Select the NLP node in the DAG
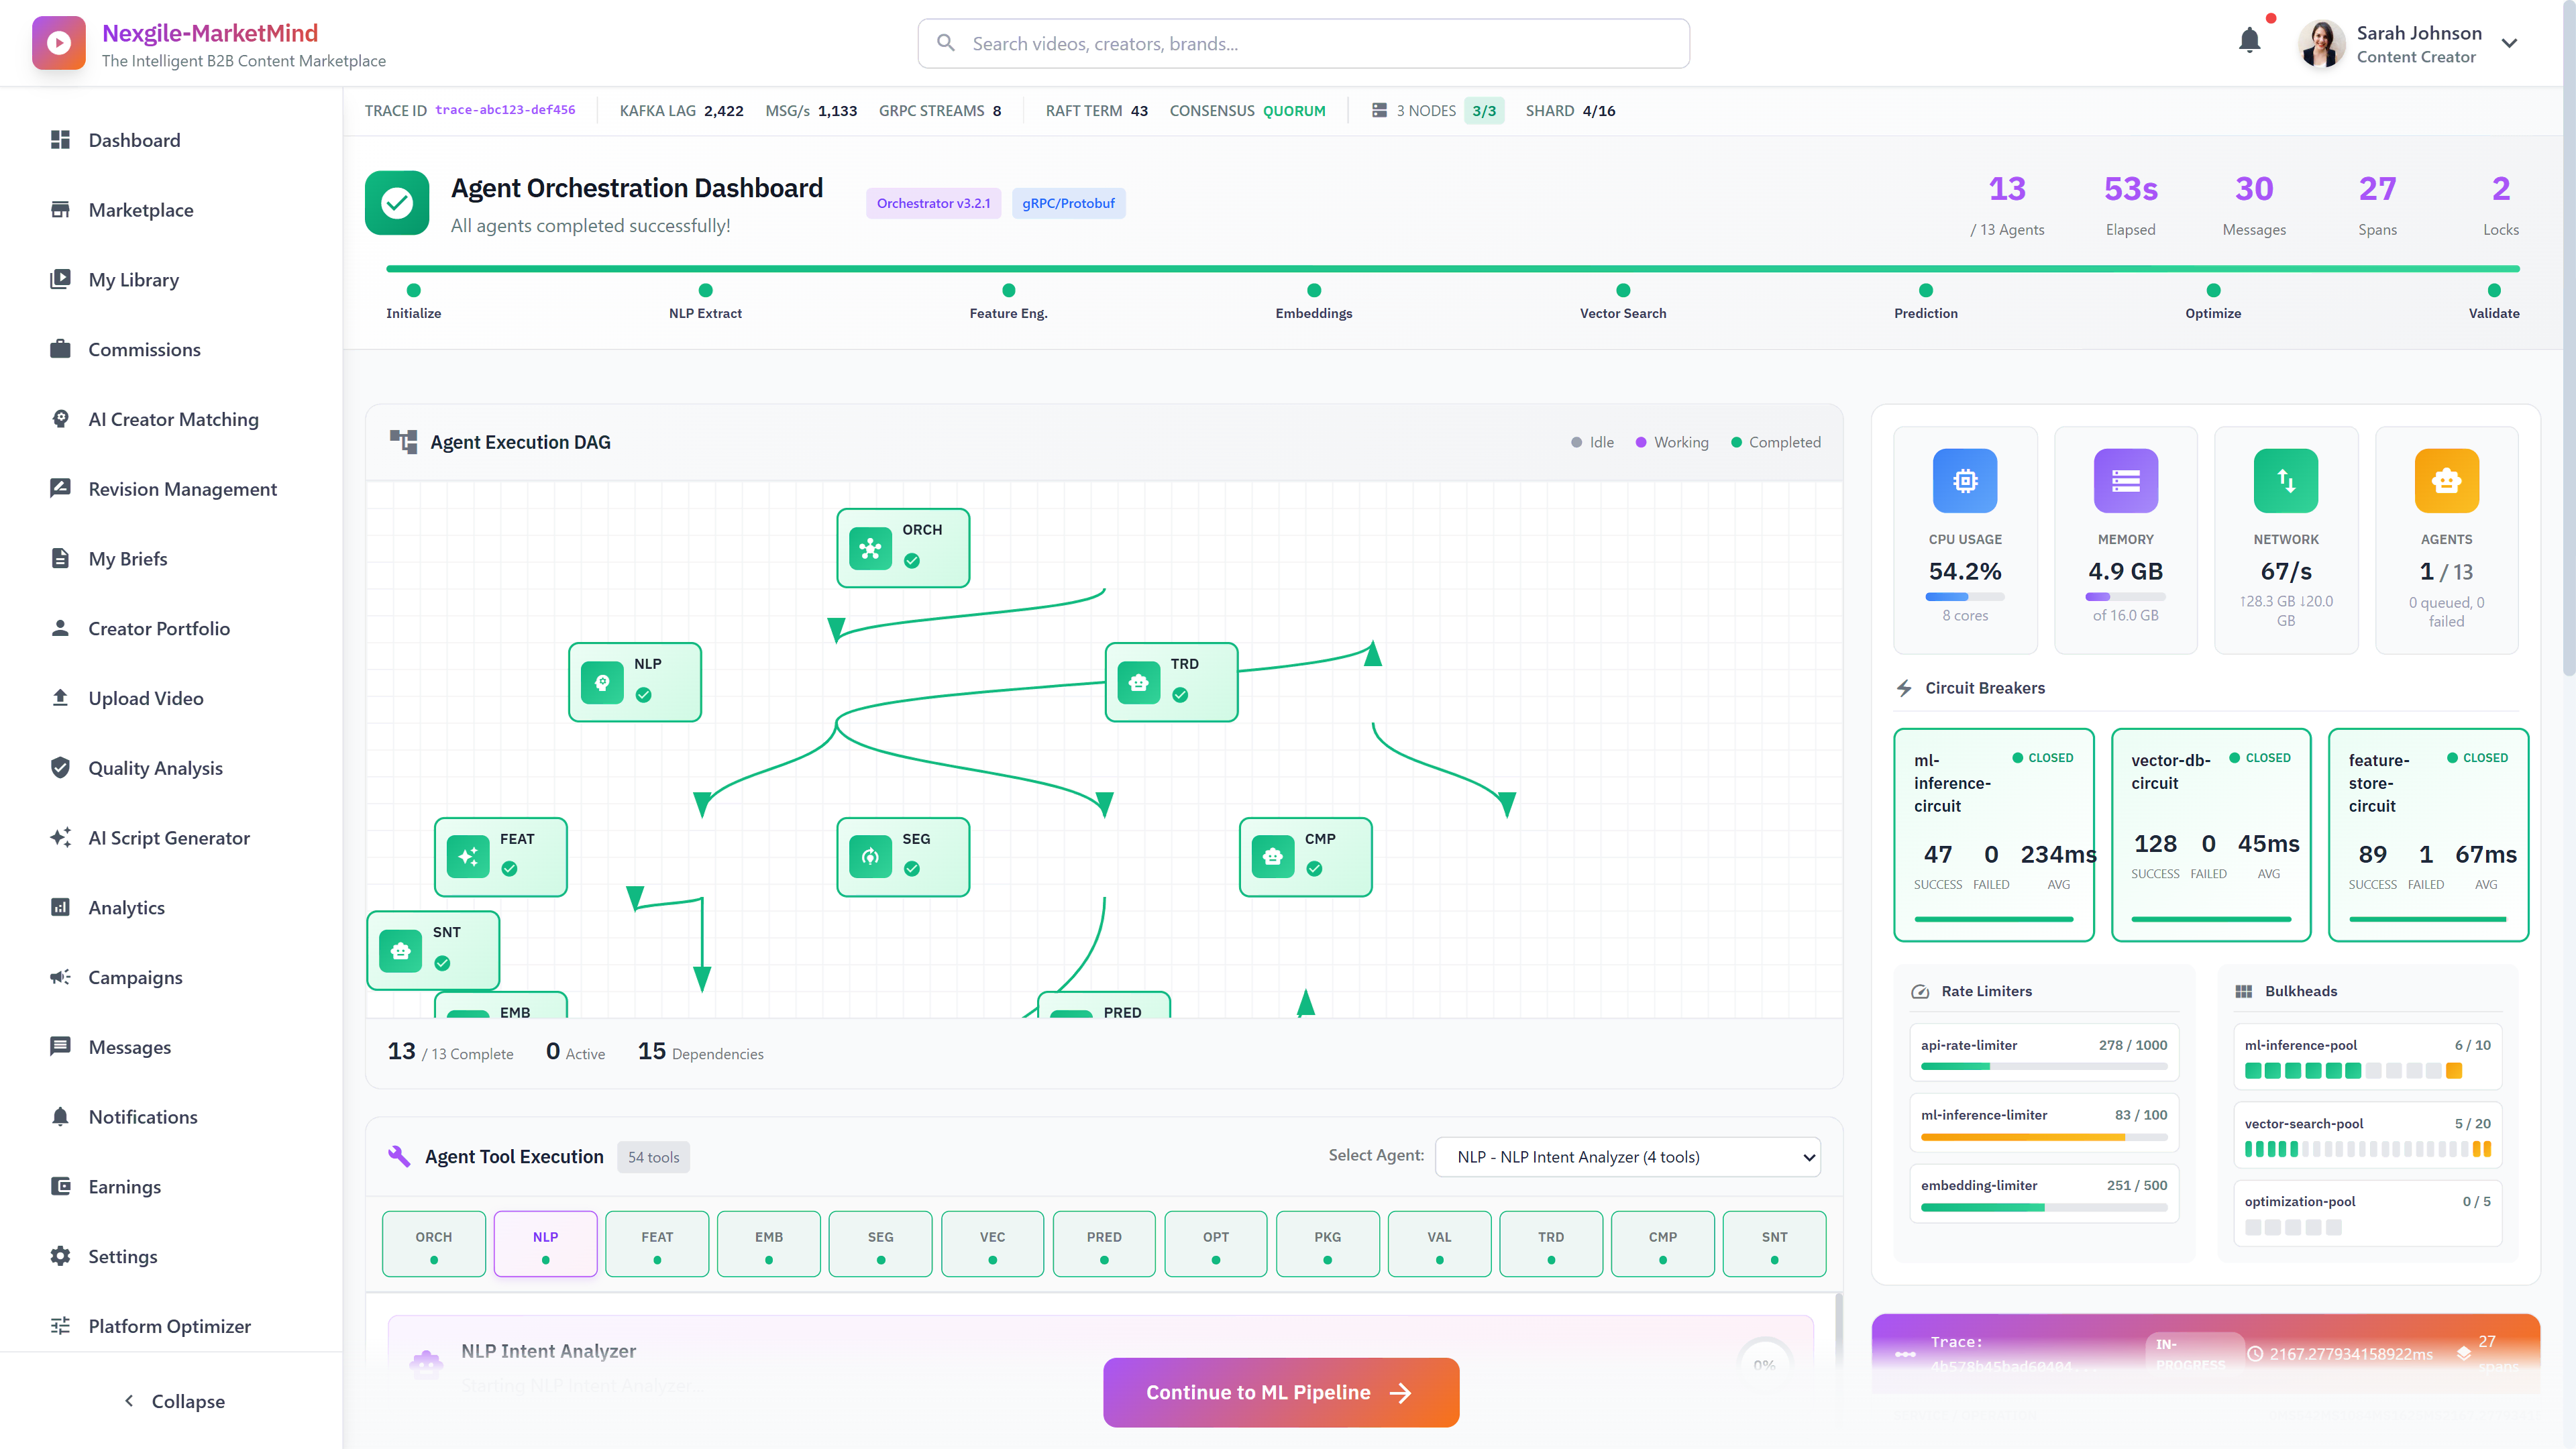This screenshot has height=1449, width=2576. 635,682
